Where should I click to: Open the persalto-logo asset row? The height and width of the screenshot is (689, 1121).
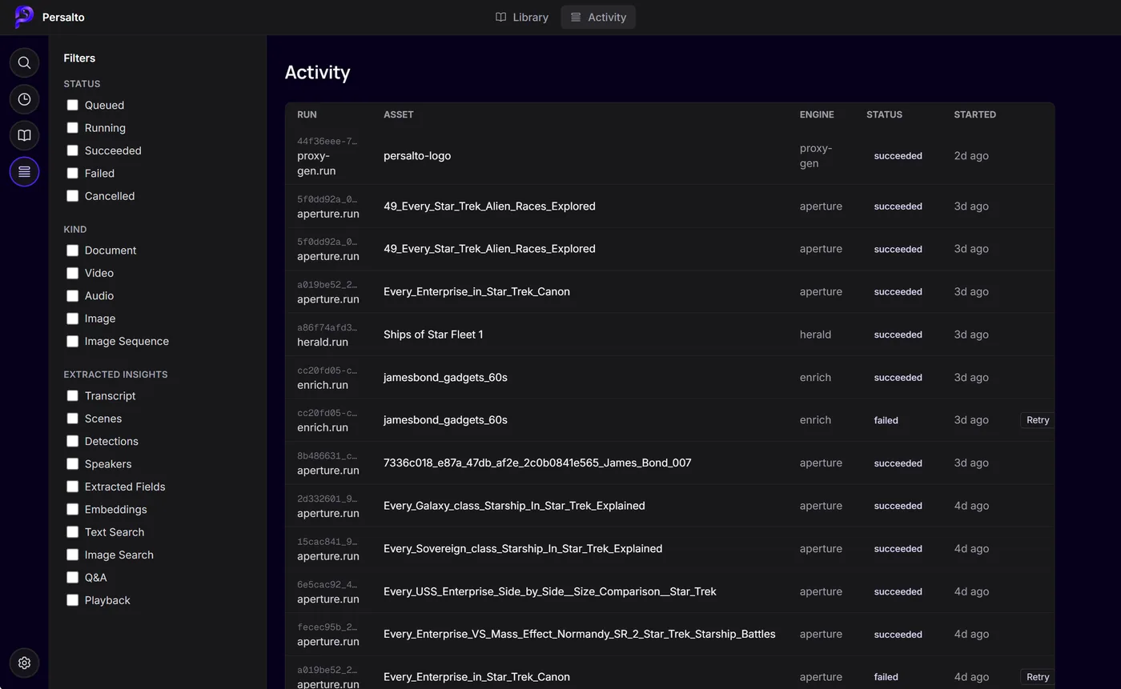coord(669,156)
